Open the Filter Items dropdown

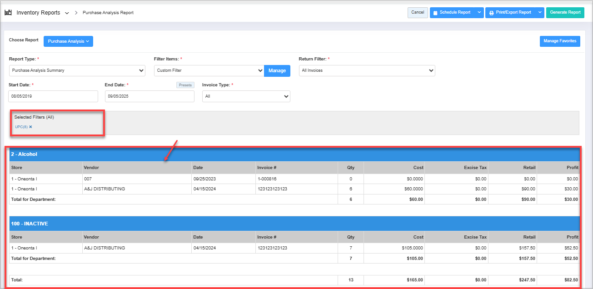point(209,70)
